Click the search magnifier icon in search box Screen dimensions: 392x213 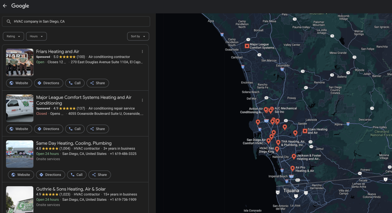9,21
